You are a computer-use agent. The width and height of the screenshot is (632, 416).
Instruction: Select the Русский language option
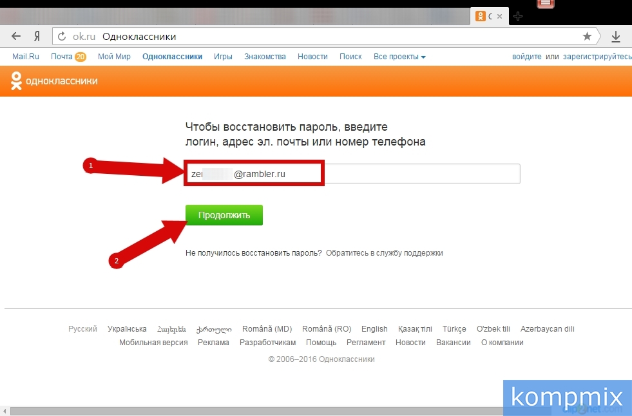point(82,329)
